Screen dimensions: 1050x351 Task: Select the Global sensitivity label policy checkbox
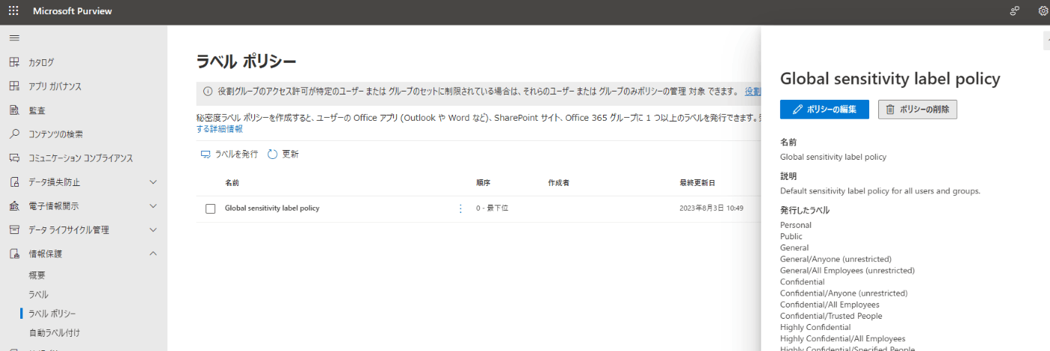point(211,208)
